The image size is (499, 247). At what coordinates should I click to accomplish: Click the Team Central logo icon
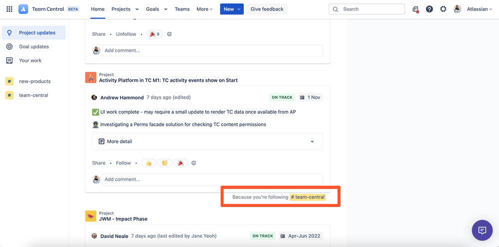(23, 9)
